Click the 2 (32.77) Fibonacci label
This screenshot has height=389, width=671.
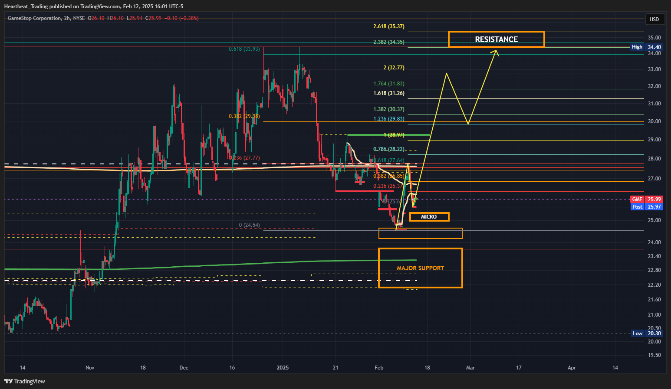394,68
